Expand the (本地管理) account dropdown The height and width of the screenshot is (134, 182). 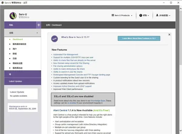163,15
